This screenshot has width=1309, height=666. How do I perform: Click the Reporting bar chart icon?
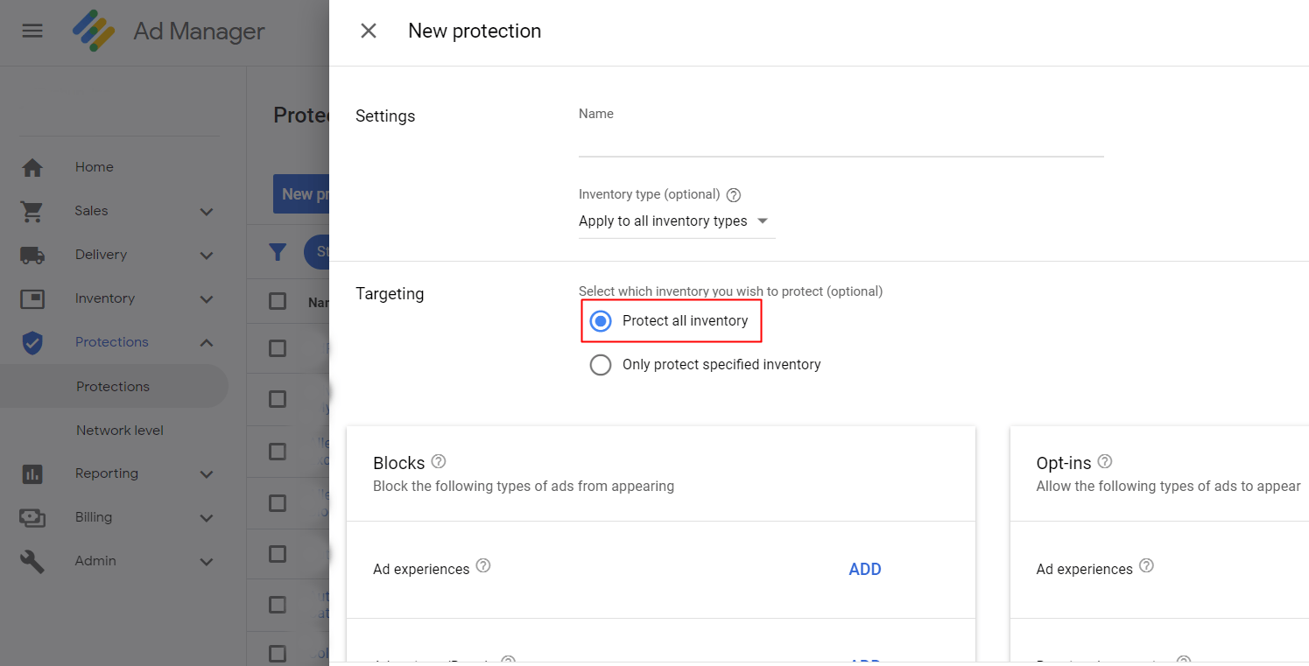[x=32, y=473]
